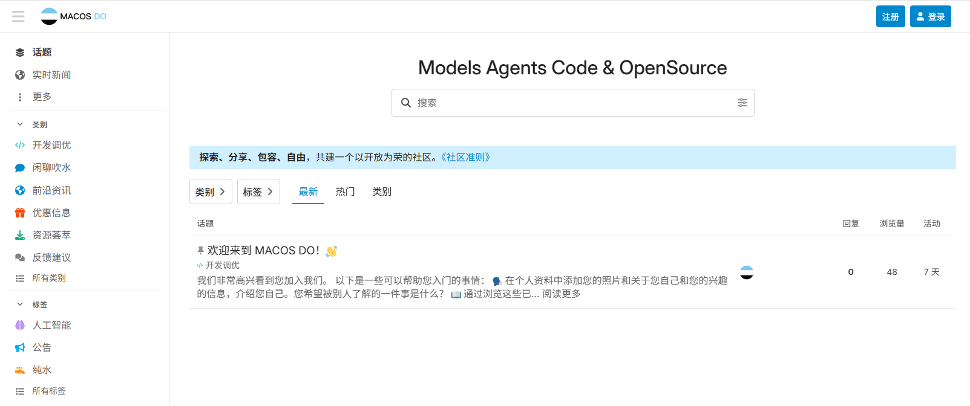Switch to the 最新 tab
Screen dimensions: 970x406
[308, 192]
